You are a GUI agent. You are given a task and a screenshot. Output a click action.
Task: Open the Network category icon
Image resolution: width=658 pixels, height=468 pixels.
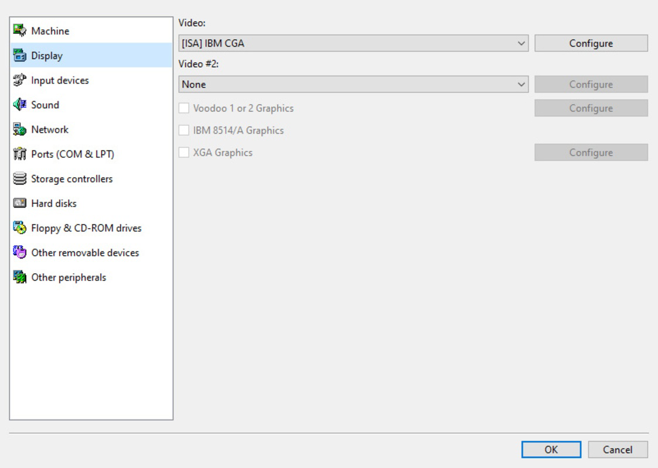pyautogui.click(x=20, y=129)
